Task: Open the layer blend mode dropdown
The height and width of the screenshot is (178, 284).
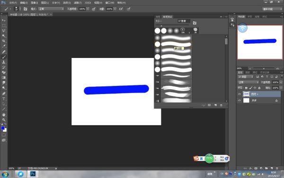Action: point(248,82)
